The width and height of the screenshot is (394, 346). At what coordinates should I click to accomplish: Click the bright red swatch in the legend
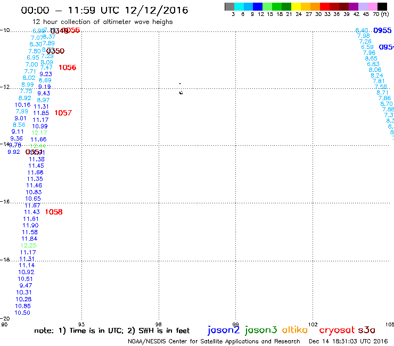325,6
